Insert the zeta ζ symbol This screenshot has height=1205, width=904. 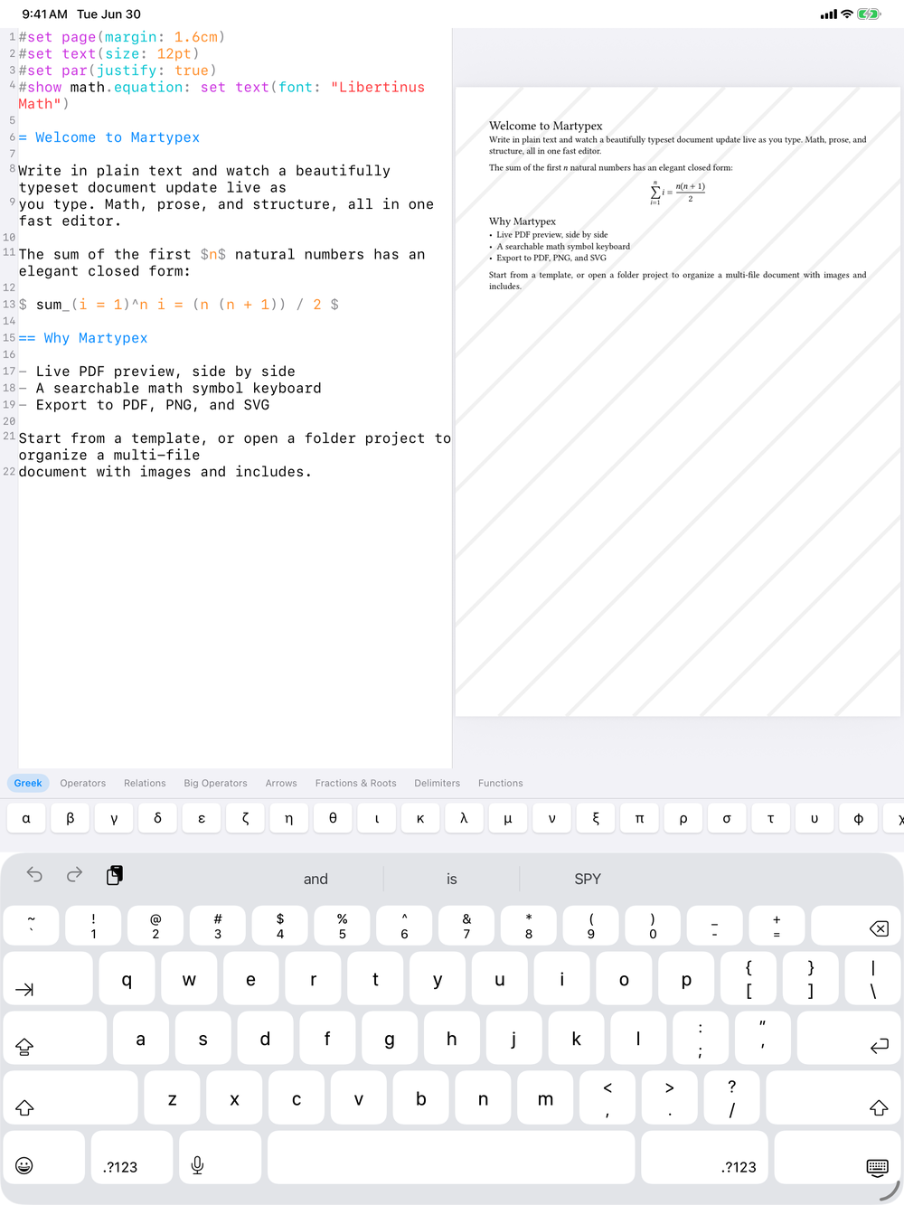click(245, 818)
